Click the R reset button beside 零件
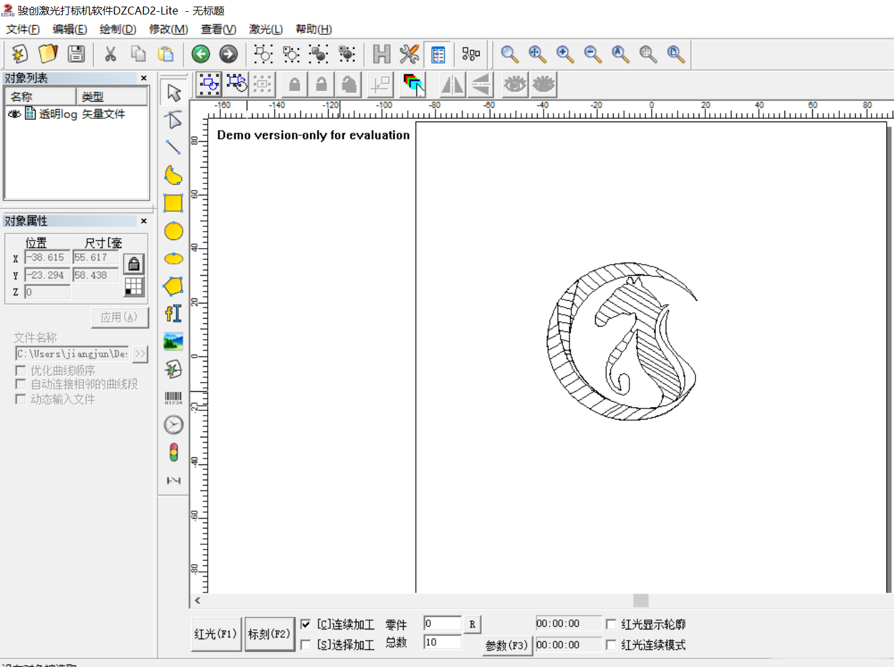The width and height of the screenshot is (894, 667). (472, 624)
